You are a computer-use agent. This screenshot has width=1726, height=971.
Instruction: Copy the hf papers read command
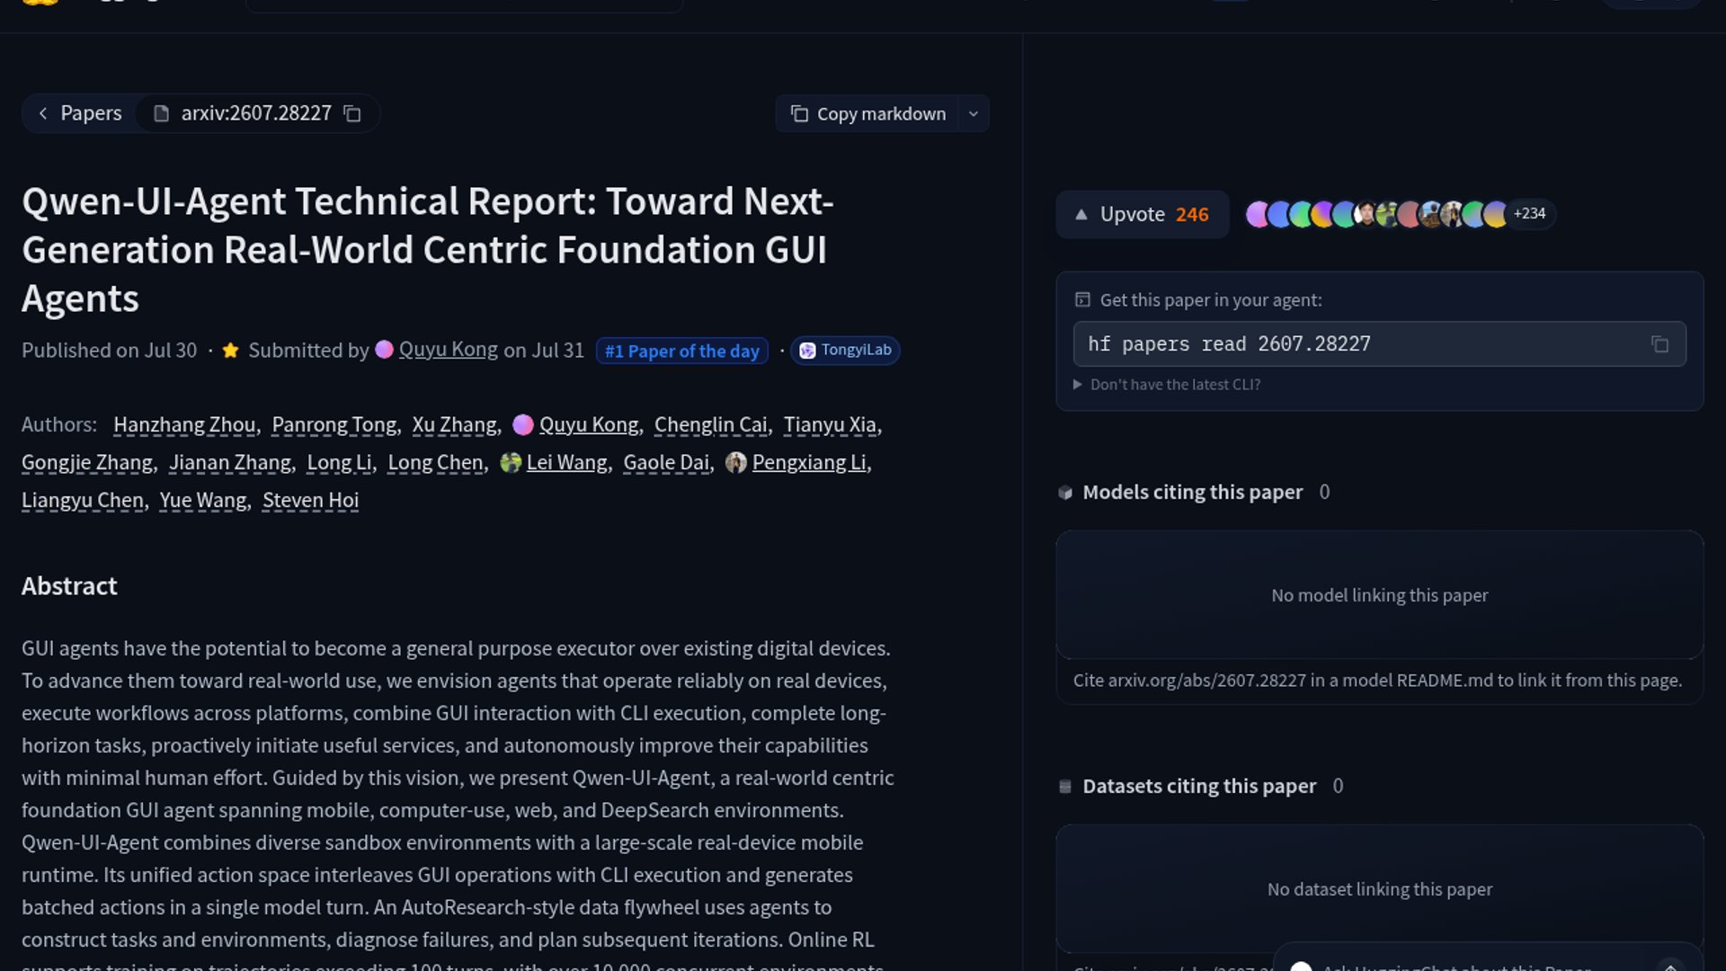pyautogui.click(x=1659, y=344)
